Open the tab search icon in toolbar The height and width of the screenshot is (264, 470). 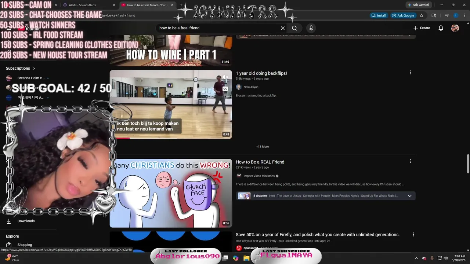coord(434,15)
